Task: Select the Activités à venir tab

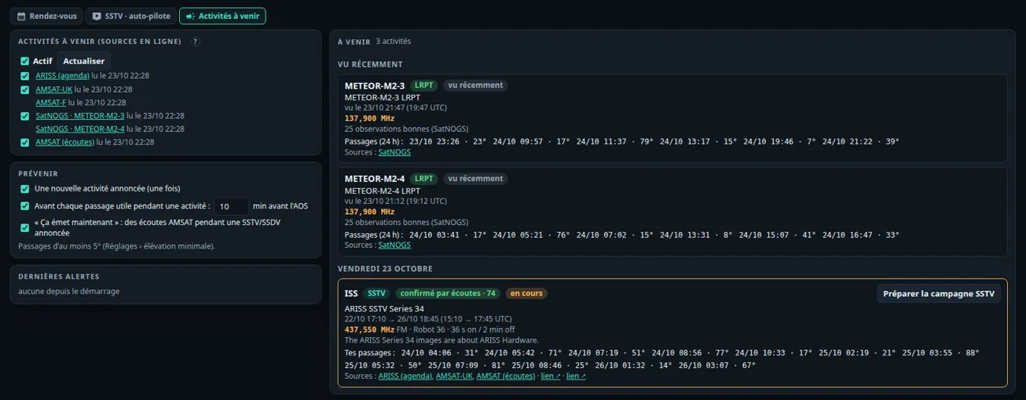Action: point(222,16)
